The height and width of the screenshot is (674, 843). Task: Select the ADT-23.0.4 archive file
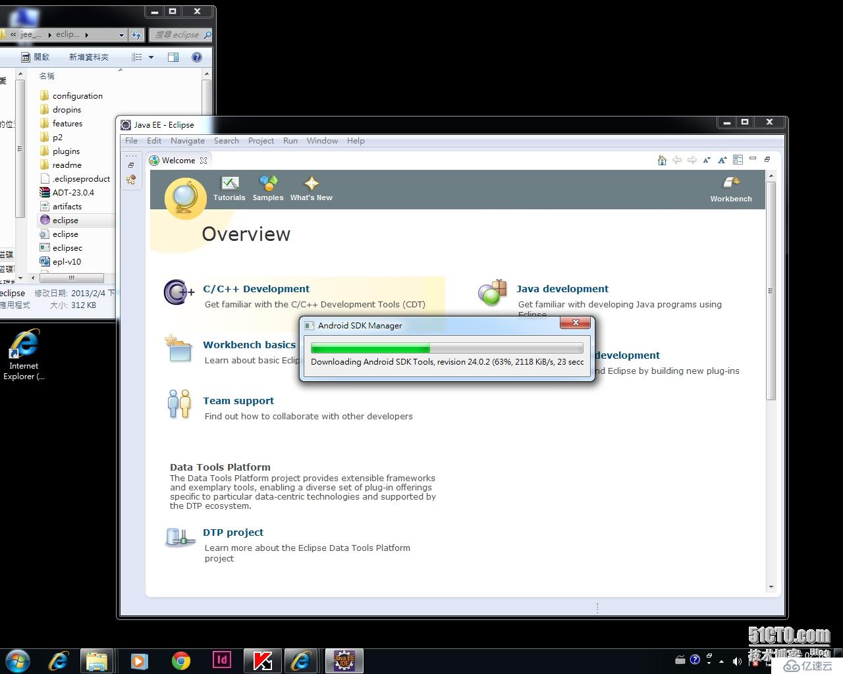pos(67,193)
